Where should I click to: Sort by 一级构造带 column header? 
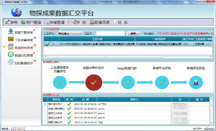click(x=158, y=39)
